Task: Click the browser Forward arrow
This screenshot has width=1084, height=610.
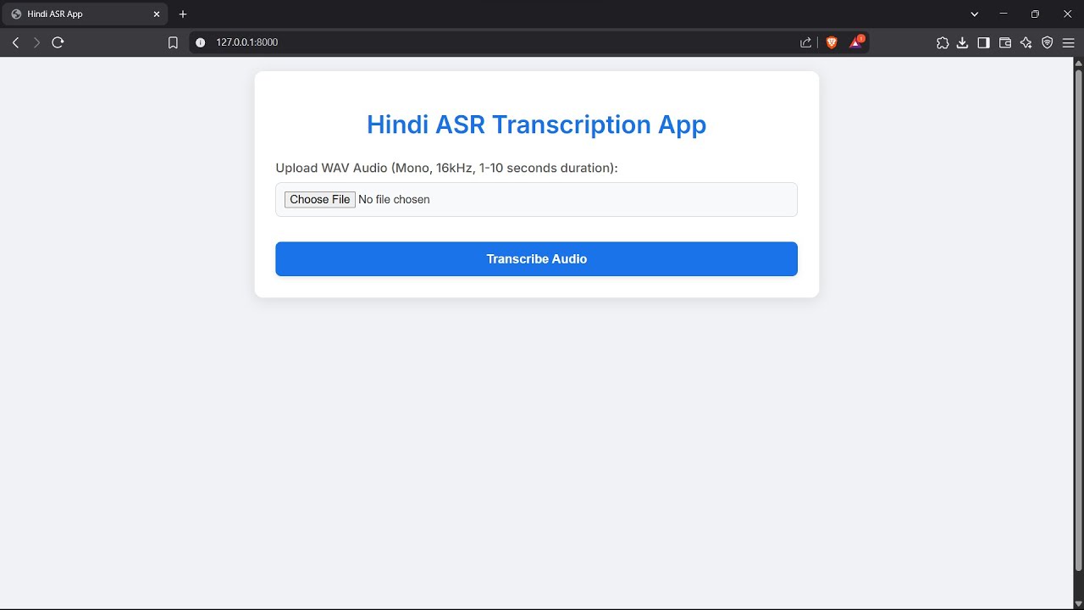Action: [x=36, y=42]
